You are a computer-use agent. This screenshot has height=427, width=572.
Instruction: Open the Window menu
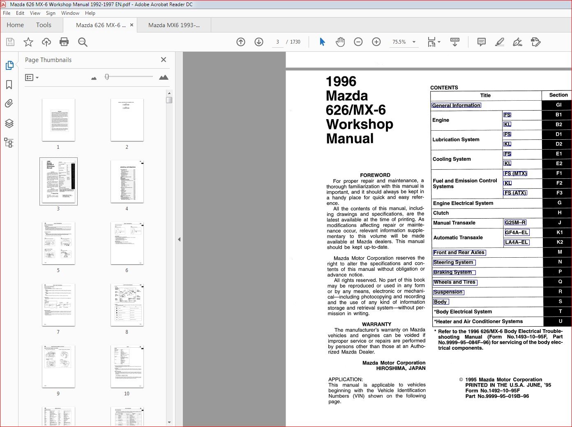click(x=70, y=13)
